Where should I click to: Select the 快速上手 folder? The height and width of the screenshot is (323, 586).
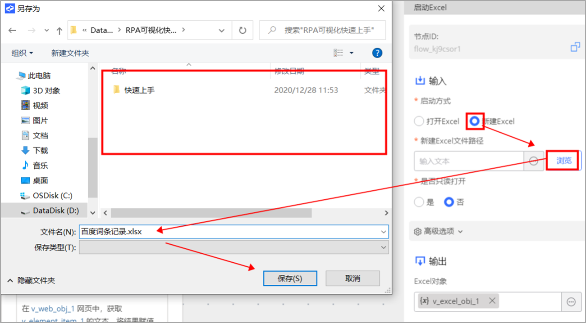(134, 90)
